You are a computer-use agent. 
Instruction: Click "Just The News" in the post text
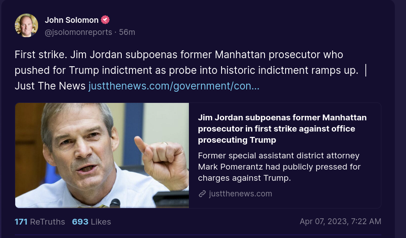(50, 86)
